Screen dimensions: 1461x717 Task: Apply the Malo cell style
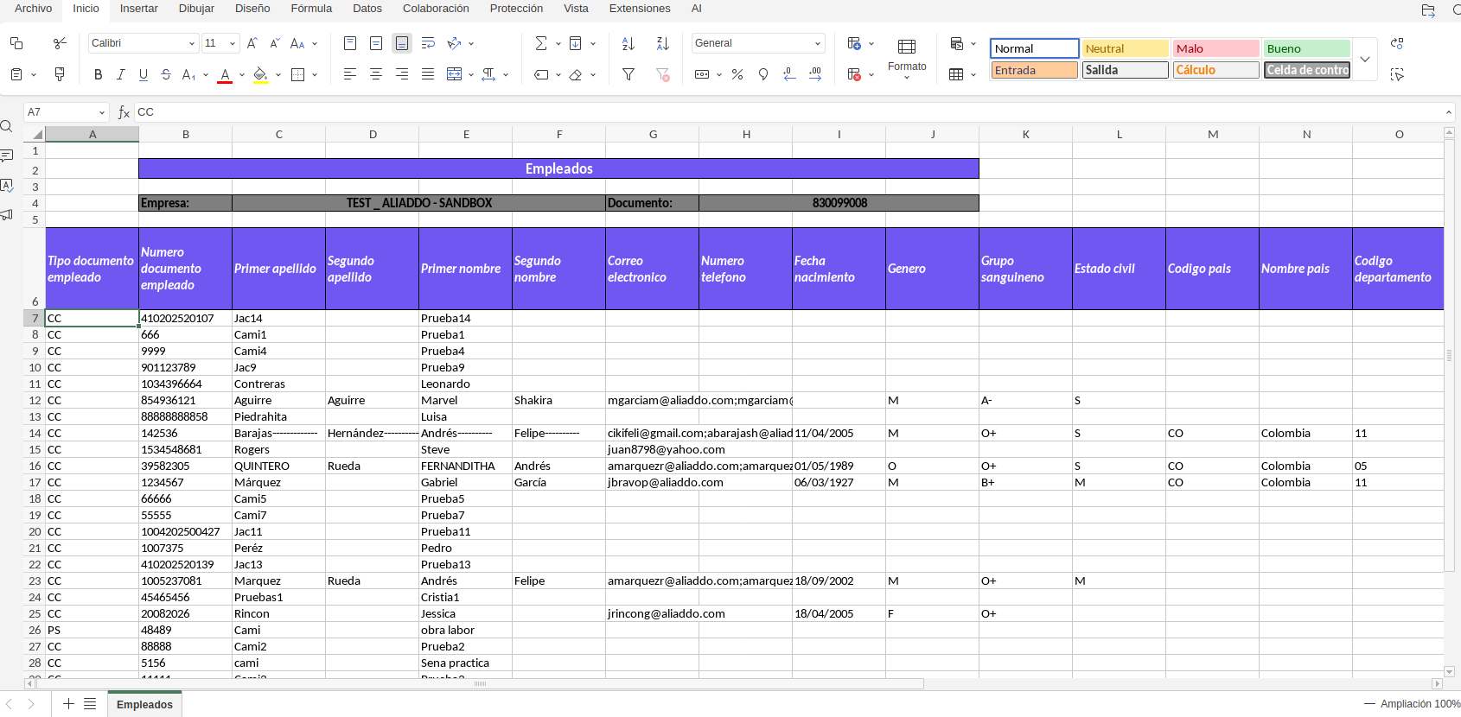pyautogui.click(x=1215, y=48)
